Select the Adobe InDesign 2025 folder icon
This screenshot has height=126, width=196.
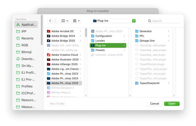[x=48, y=64]
